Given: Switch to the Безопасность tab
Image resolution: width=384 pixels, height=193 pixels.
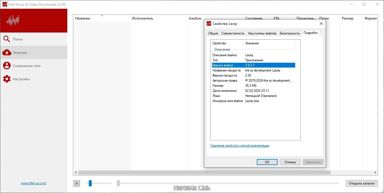Looking at the screenshot, I should (x=290, y=33).
